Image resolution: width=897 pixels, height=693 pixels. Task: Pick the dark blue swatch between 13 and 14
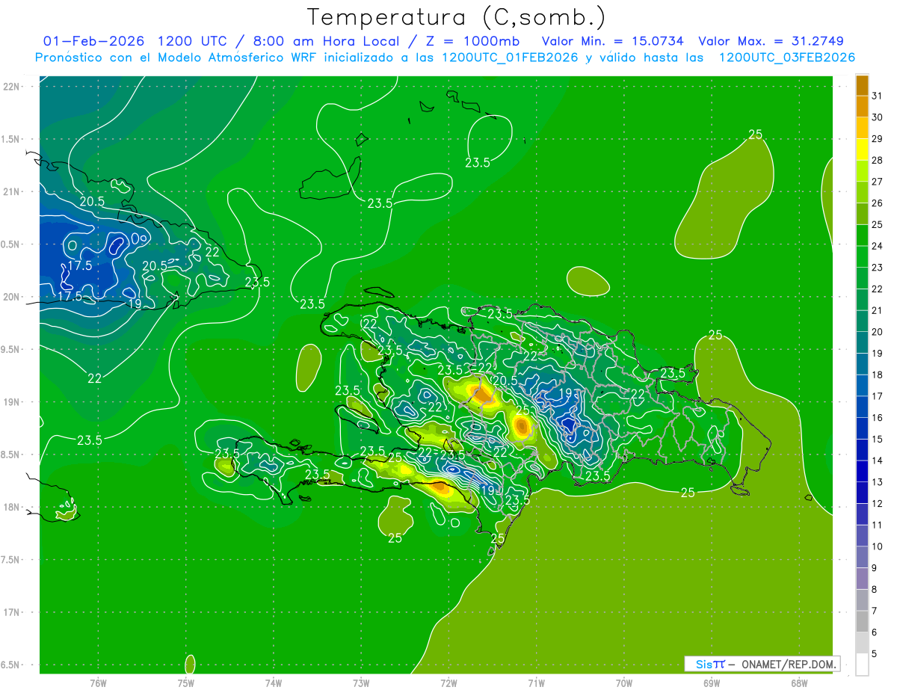click(862, 471)
